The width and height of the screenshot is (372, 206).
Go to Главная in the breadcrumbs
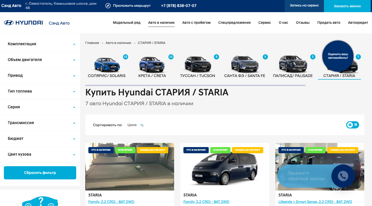coord(92,43)
